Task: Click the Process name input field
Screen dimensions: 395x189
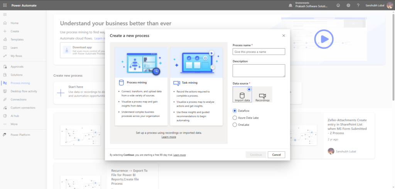Action: pos(259,52)
